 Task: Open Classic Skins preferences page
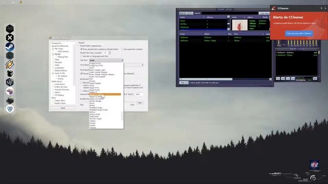pyautogui.click(x=60, y=101)
